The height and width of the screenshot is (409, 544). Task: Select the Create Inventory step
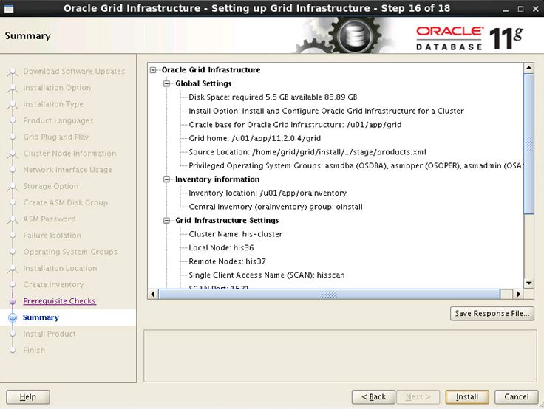pyautogui.click(x=53, y=284)
